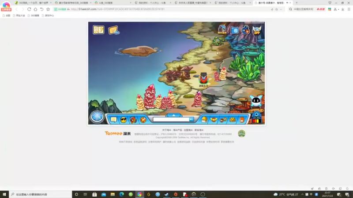
Task: Click the red lifebuoy target icon
Action: [143, 120]
